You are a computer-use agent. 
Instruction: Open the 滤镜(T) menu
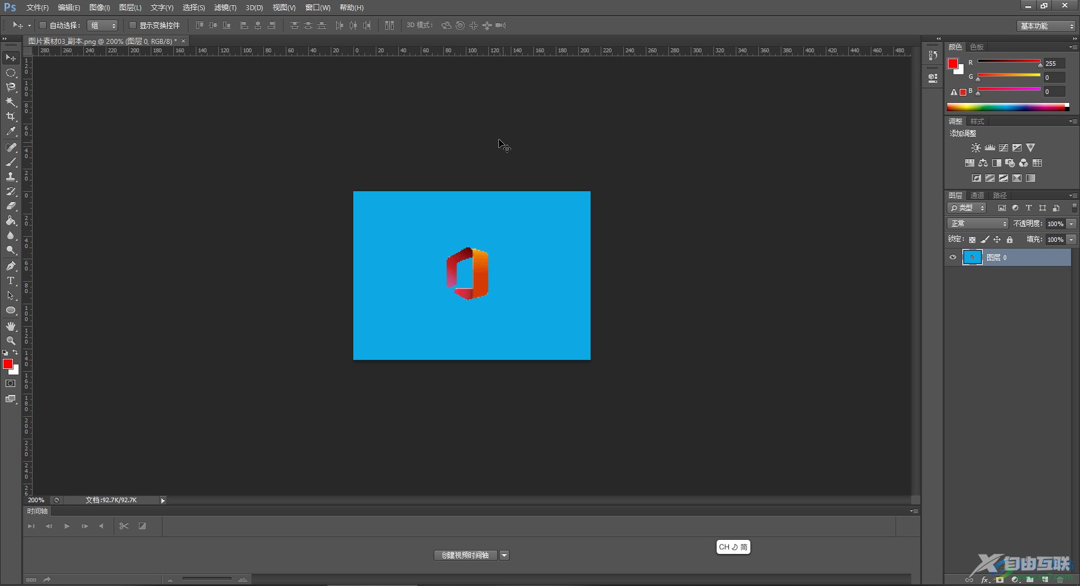click(225, 7)
